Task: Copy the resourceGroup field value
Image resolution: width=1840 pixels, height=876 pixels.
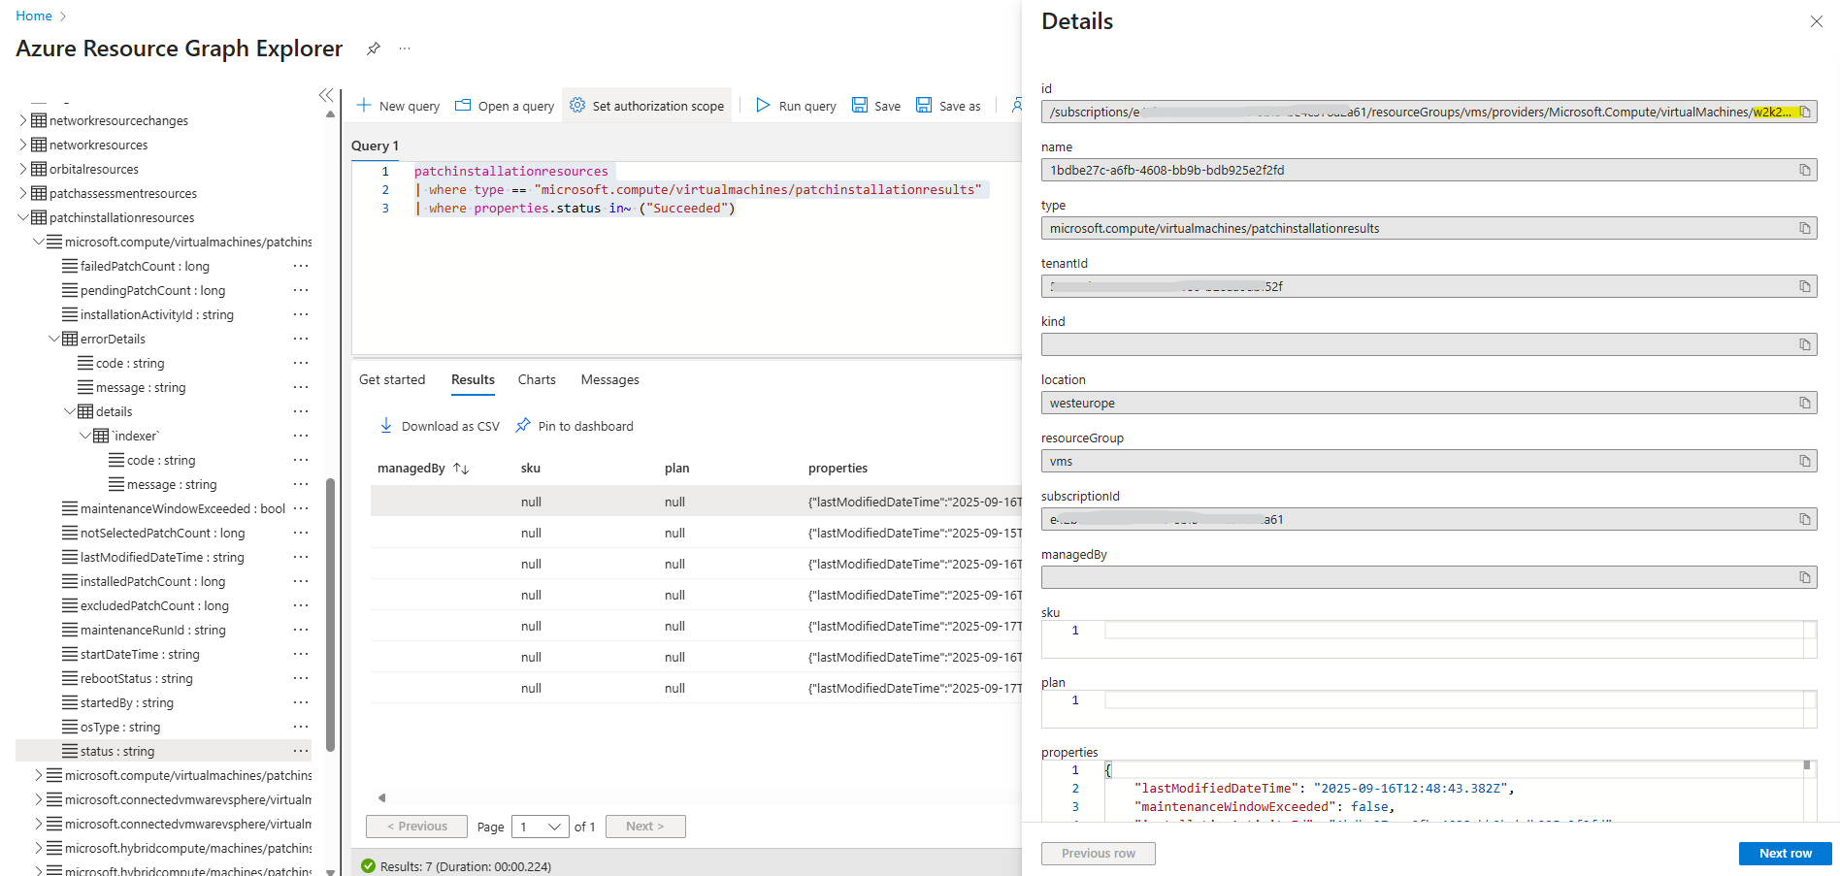Action: [x=1805, y=462]
